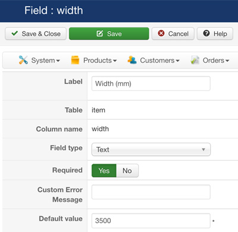Click the Products yellow box icon

(75, 60)
